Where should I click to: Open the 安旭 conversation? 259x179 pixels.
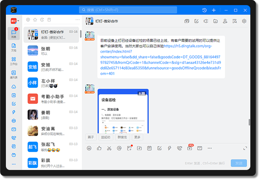click(x=51, y=66)
